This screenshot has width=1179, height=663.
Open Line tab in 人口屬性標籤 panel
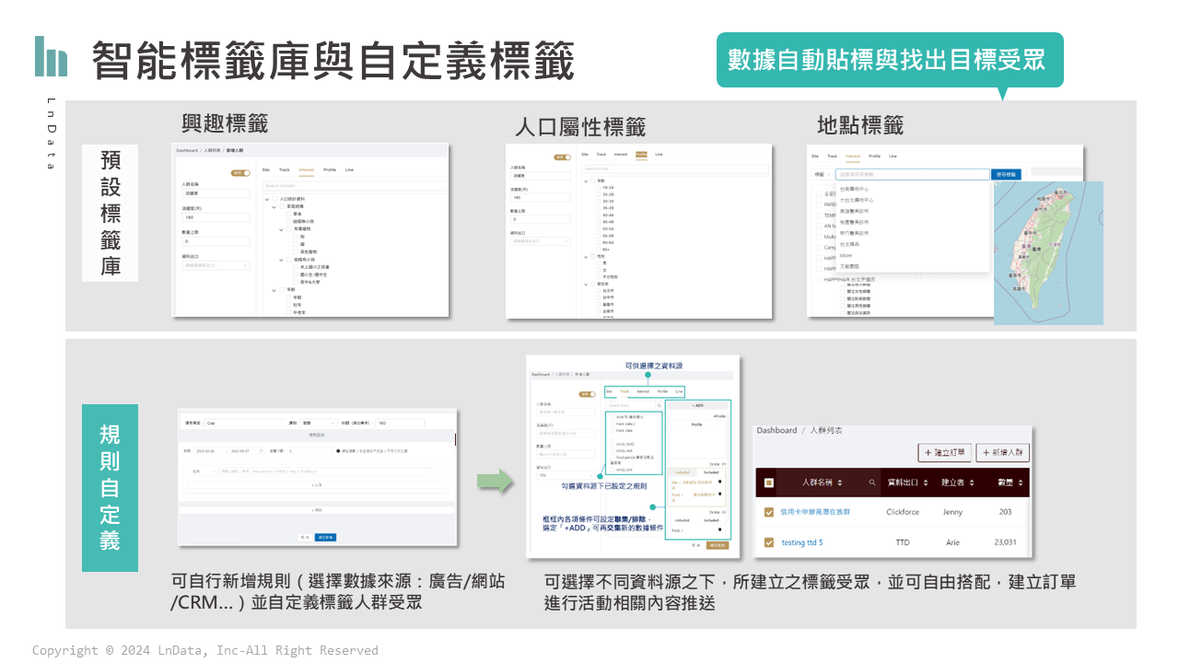(659, 154)
